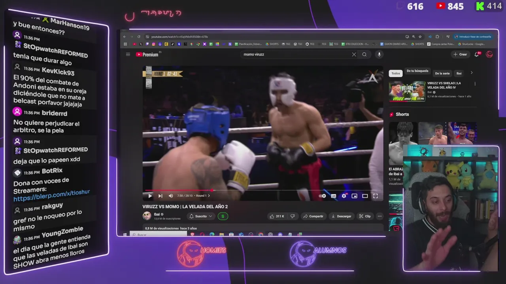Screen dimensions: 506x284
Task: Show more filter chips with arrow
Action: pos(471,73)
